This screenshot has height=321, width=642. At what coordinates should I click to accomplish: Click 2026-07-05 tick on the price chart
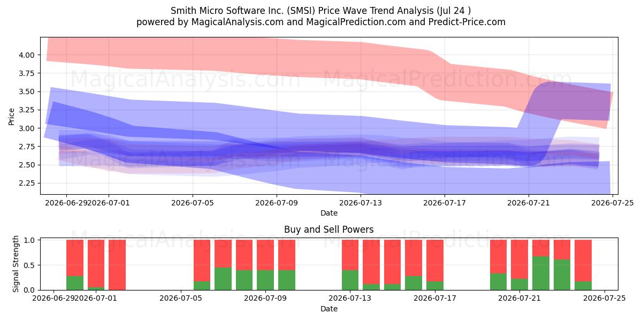[x=193, y=203]
